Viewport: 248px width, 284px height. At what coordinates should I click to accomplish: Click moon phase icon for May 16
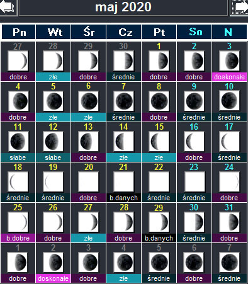(194, 141)
